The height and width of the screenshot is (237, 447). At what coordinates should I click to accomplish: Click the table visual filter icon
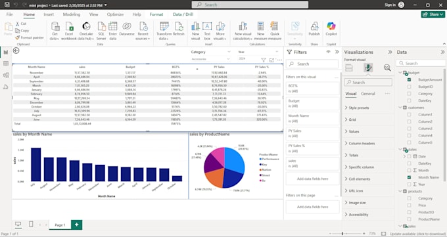pos(264,60)
